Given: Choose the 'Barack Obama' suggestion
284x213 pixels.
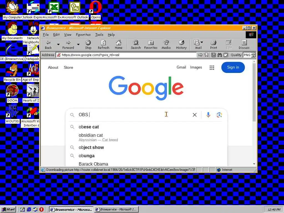Looking at the screenshot, I should pyautogui.click(x=146, y=164).
